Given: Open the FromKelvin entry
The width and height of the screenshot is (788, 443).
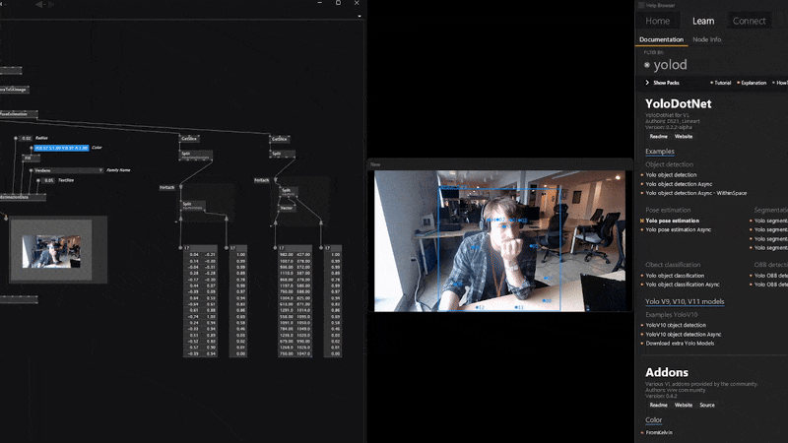Looking at the screenshot, I should (658, 432).
